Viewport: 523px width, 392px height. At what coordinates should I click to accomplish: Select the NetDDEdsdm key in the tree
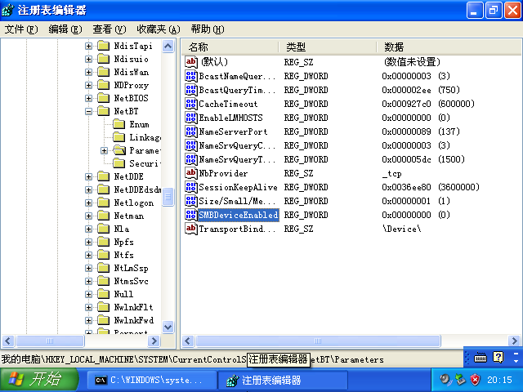137,189
